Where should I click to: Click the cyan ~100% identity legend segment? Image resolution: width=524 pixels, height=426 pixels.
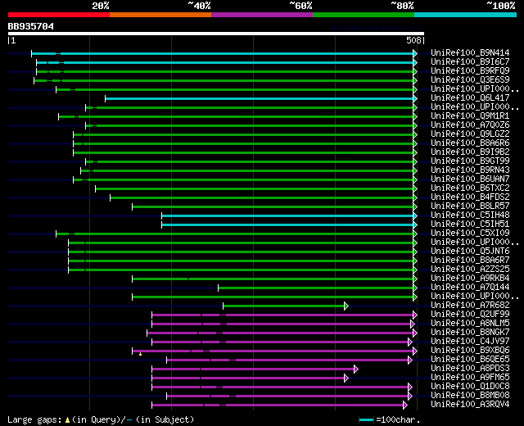click(465, 15)
